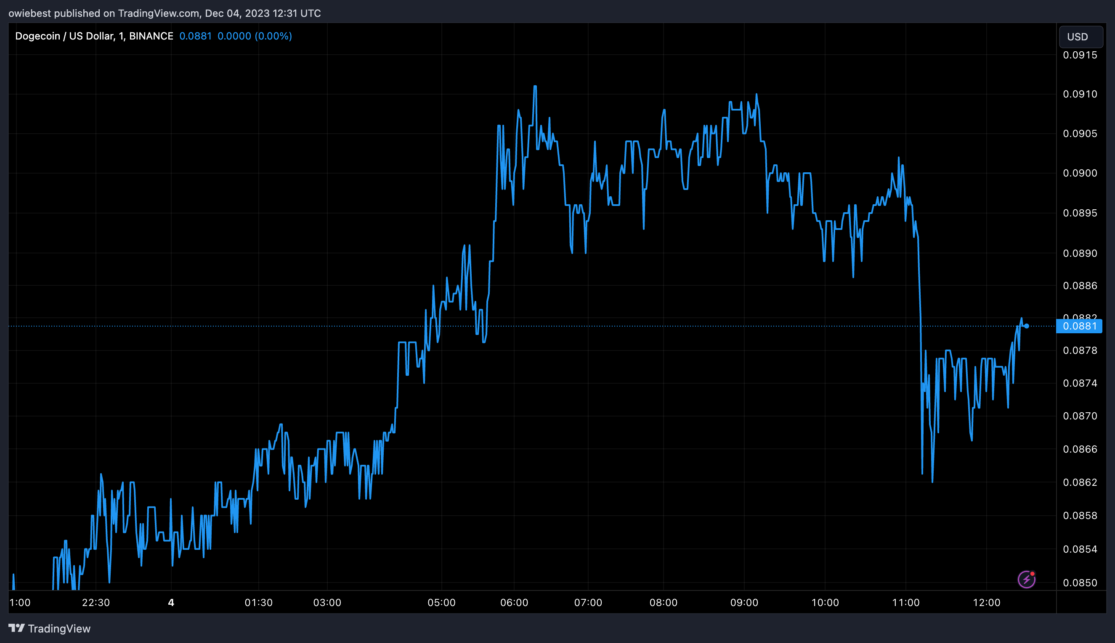
Task: Click the 0.0850 price axis label
Action: (1080, 582)
